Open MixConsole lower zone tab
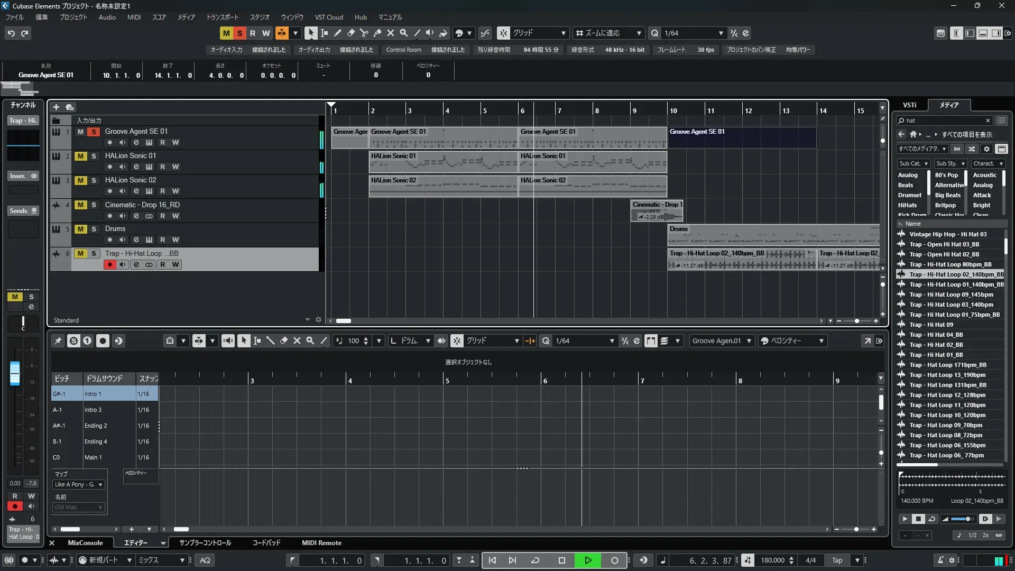The height and width of the screenshot is (571, 1015). [85, 543]
